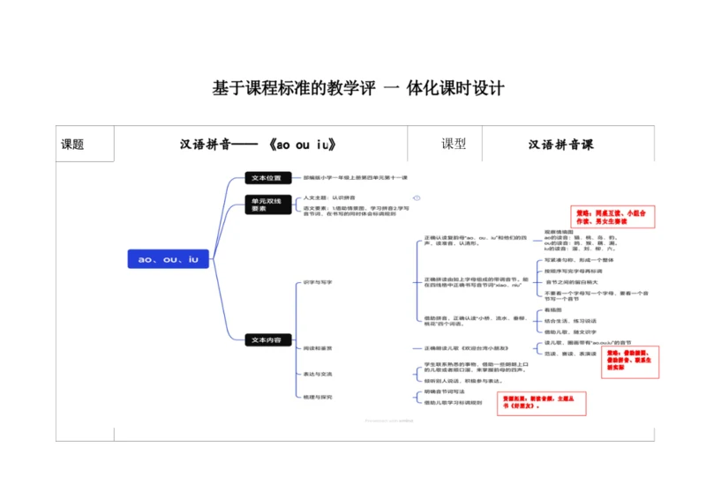Click the line 借助儿歌、随文识字
Viewport: 706px width, 499px height.
(x=570, y=332)
